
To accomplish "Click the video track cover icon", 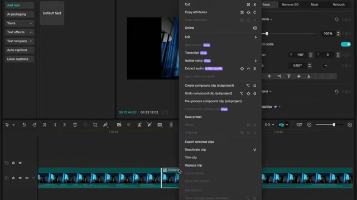I will coord(7,178).
